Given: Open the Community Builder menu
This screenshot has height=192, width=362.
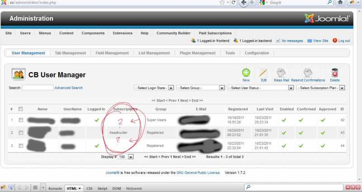Looking at the screenshot, I should (174, 33).
